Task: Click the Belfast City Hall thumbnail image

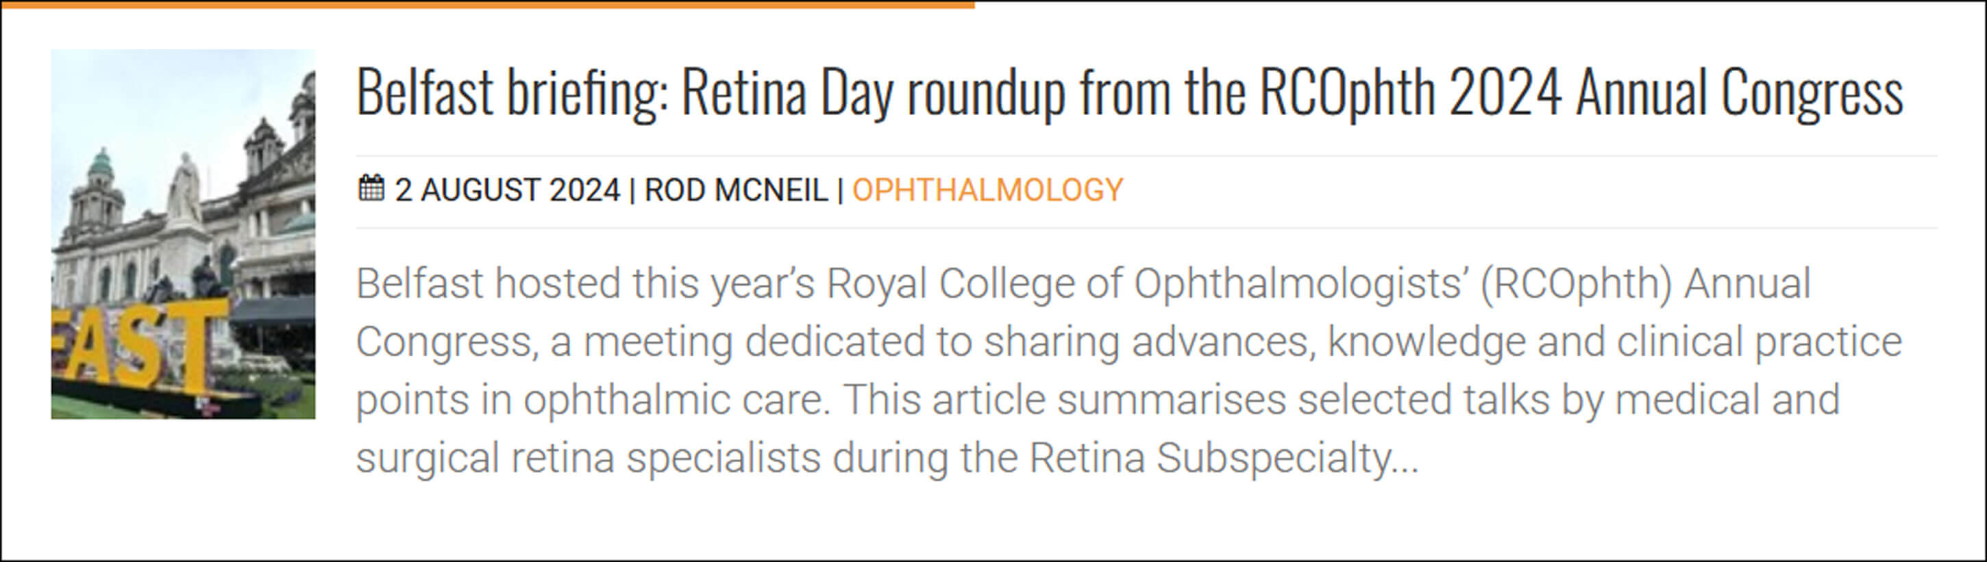Action: (x=183, y=233)
